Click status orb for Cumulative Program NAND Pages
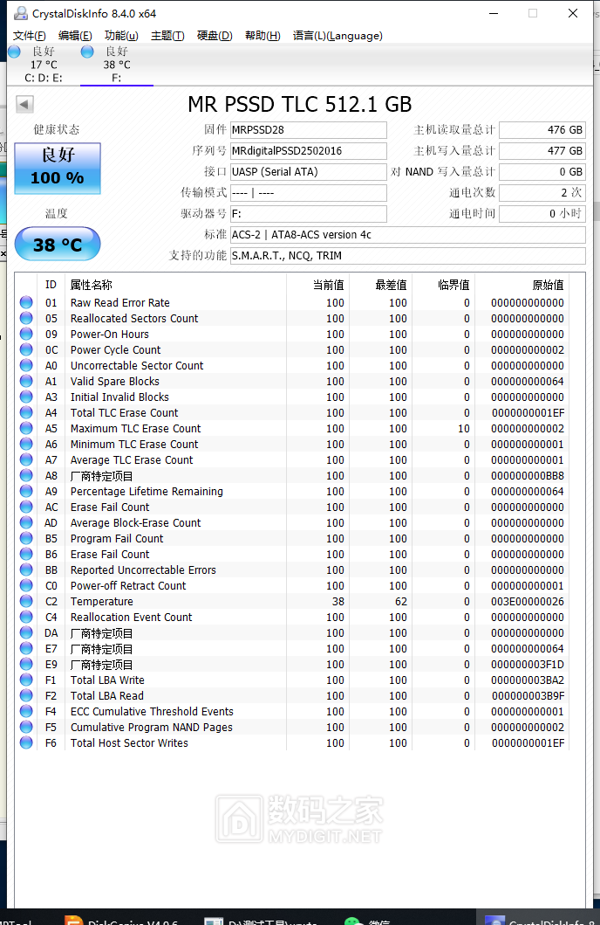 coord(26,728)
